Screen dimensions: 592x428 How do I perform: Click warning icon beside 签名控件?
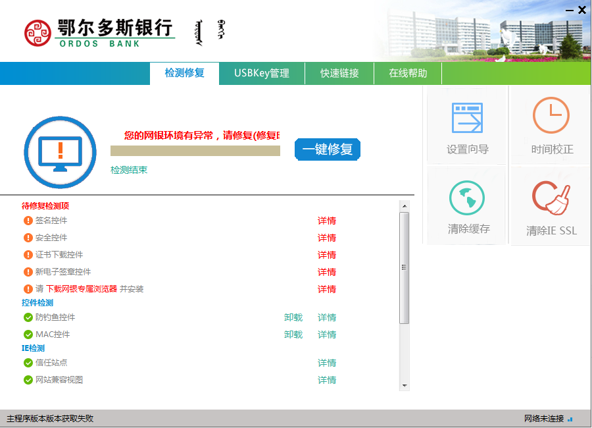[x=28, y=221]
